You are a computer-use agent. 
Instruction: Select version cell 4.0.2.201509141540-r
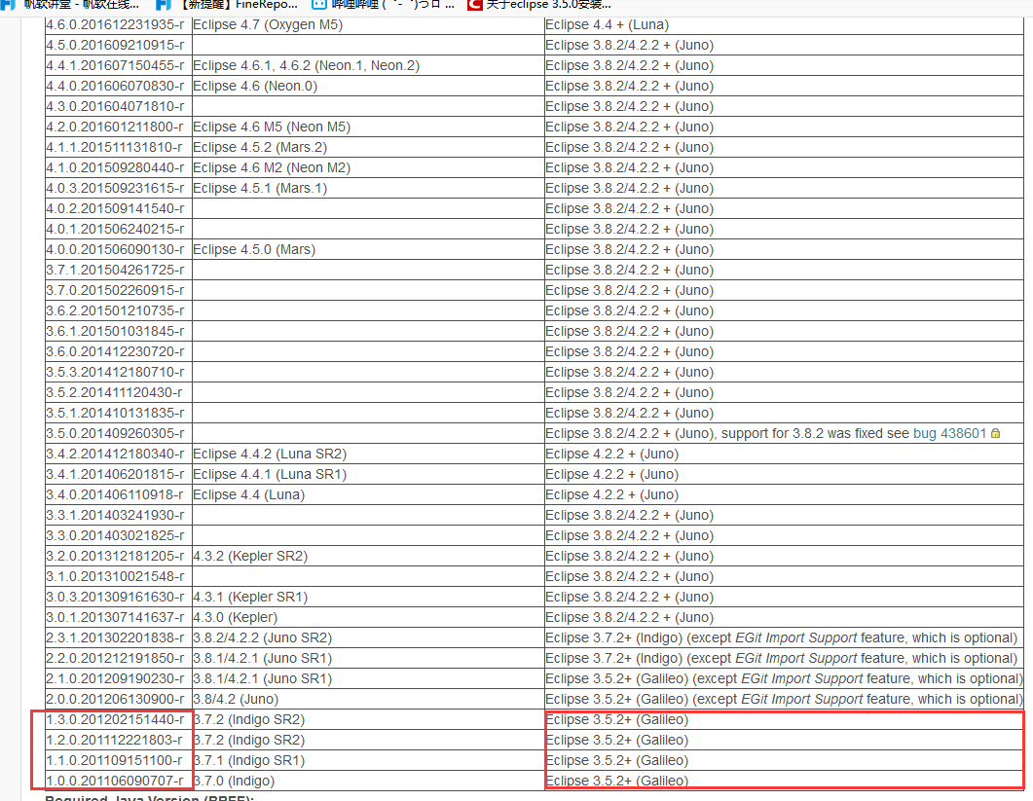coord(119,208)
